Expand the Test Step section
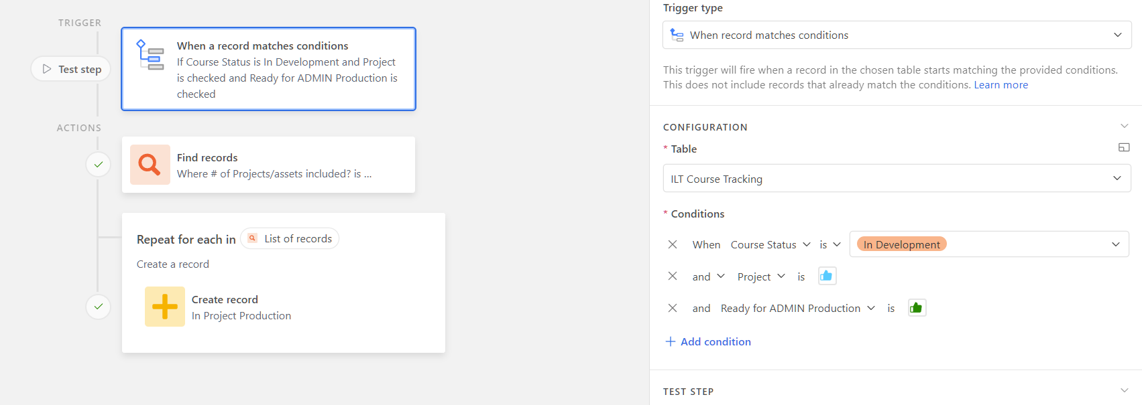 pyautogui.click(x=1125, y=390)
